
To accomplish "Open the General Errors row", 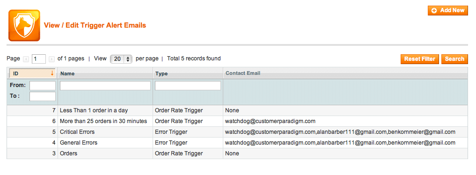I will point(237,143).
